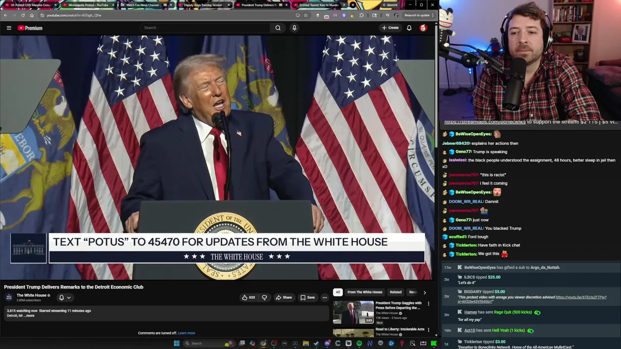Click the browser home icon
Viewport: 621px width, 349px height.
[x=32, y=15]
